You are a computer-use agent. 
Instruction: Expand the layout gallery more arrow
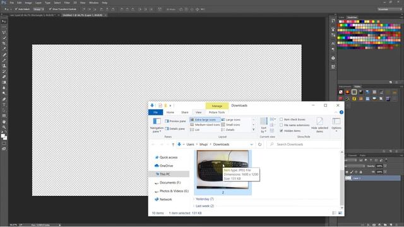tap(254, 130)
